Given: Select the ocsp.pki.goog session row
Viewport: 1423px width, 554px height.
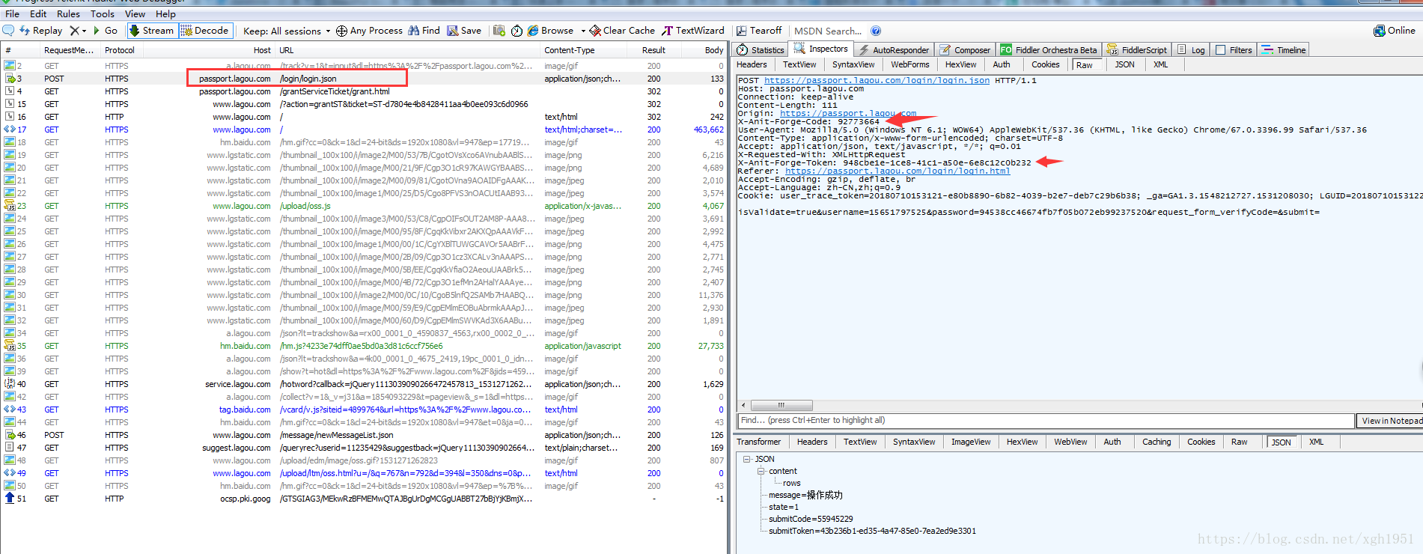Looking at the screenshot, I should click(364, 499).
